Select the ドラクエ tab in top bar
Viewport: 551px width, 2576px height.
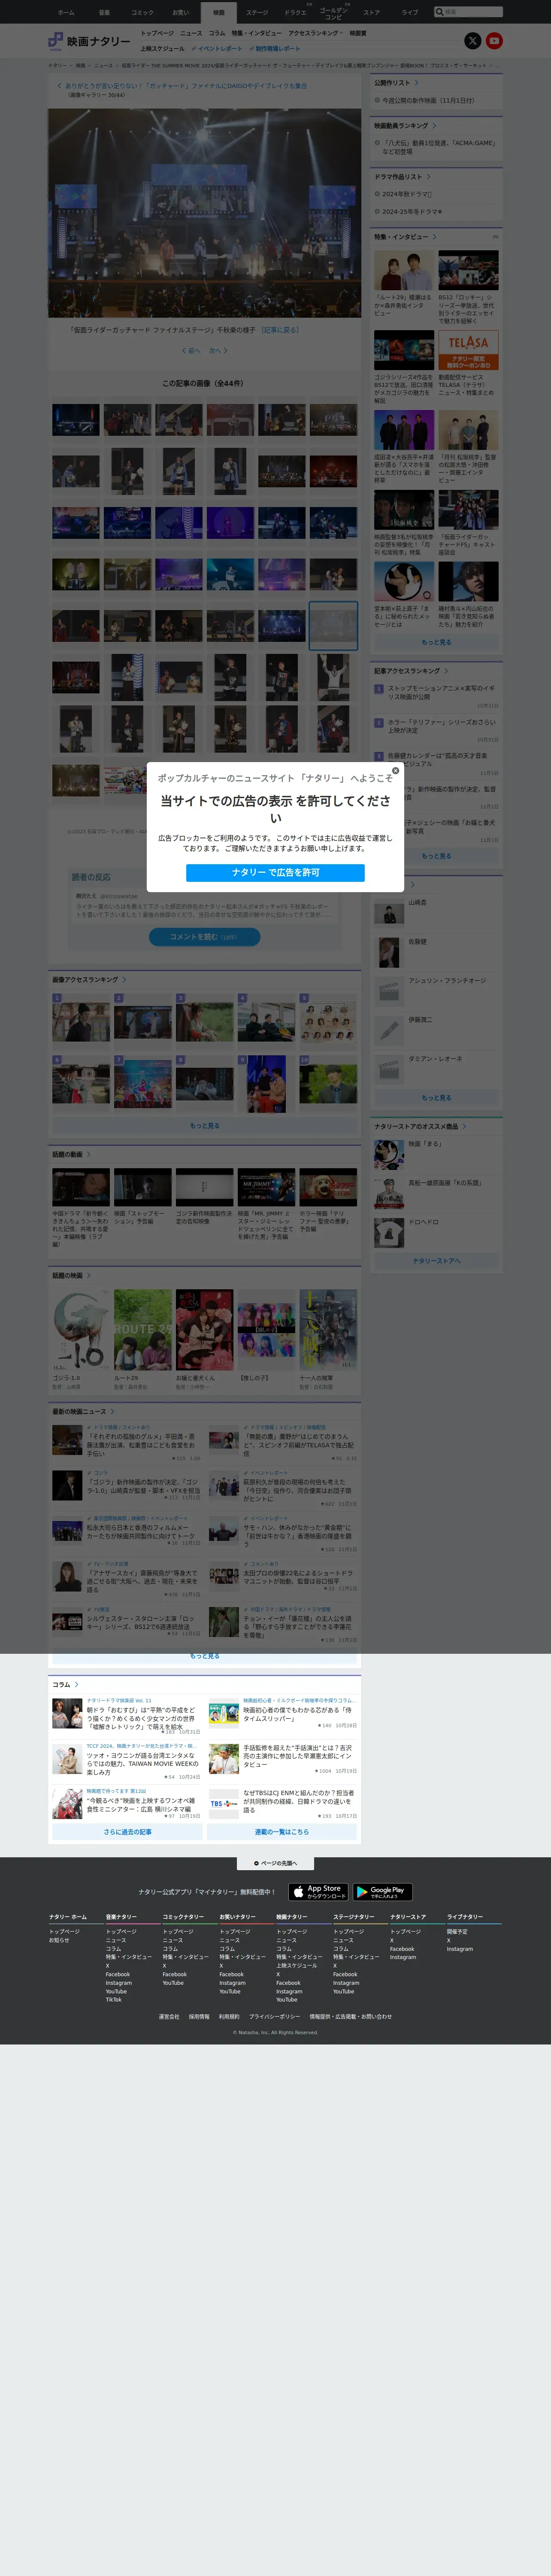pyautogui.click(x=295, y=12)
